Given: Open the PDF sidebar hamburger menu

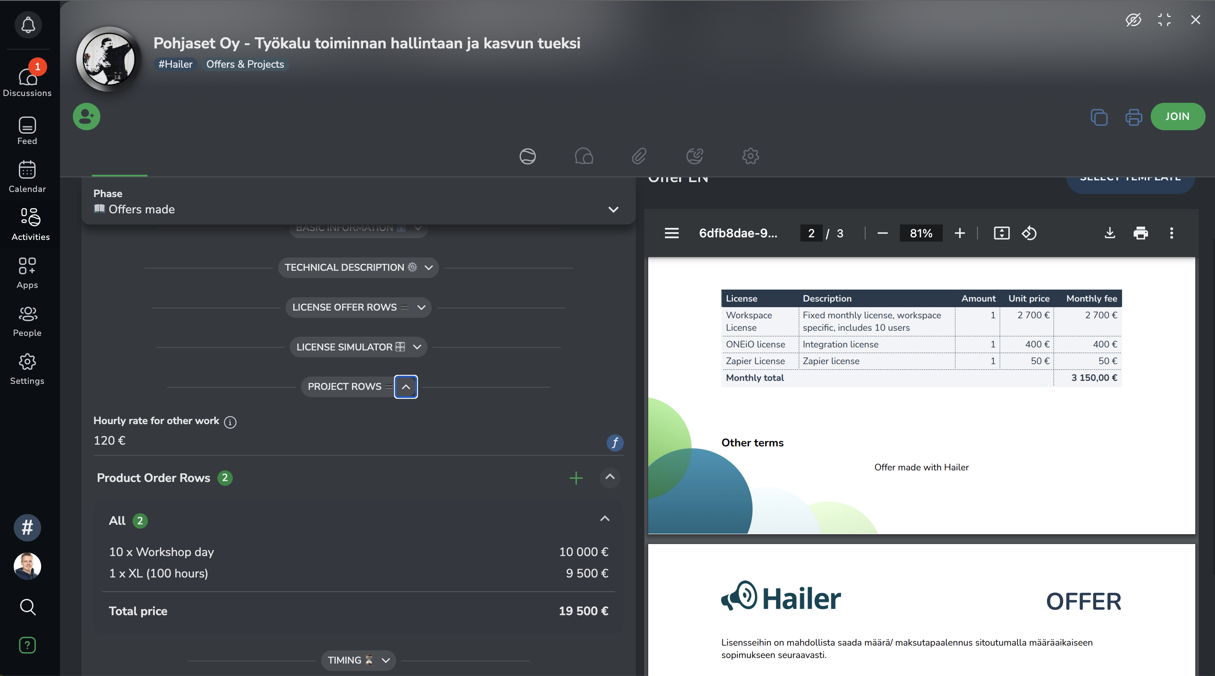Looking at the screenshot, I should [671, 233].
